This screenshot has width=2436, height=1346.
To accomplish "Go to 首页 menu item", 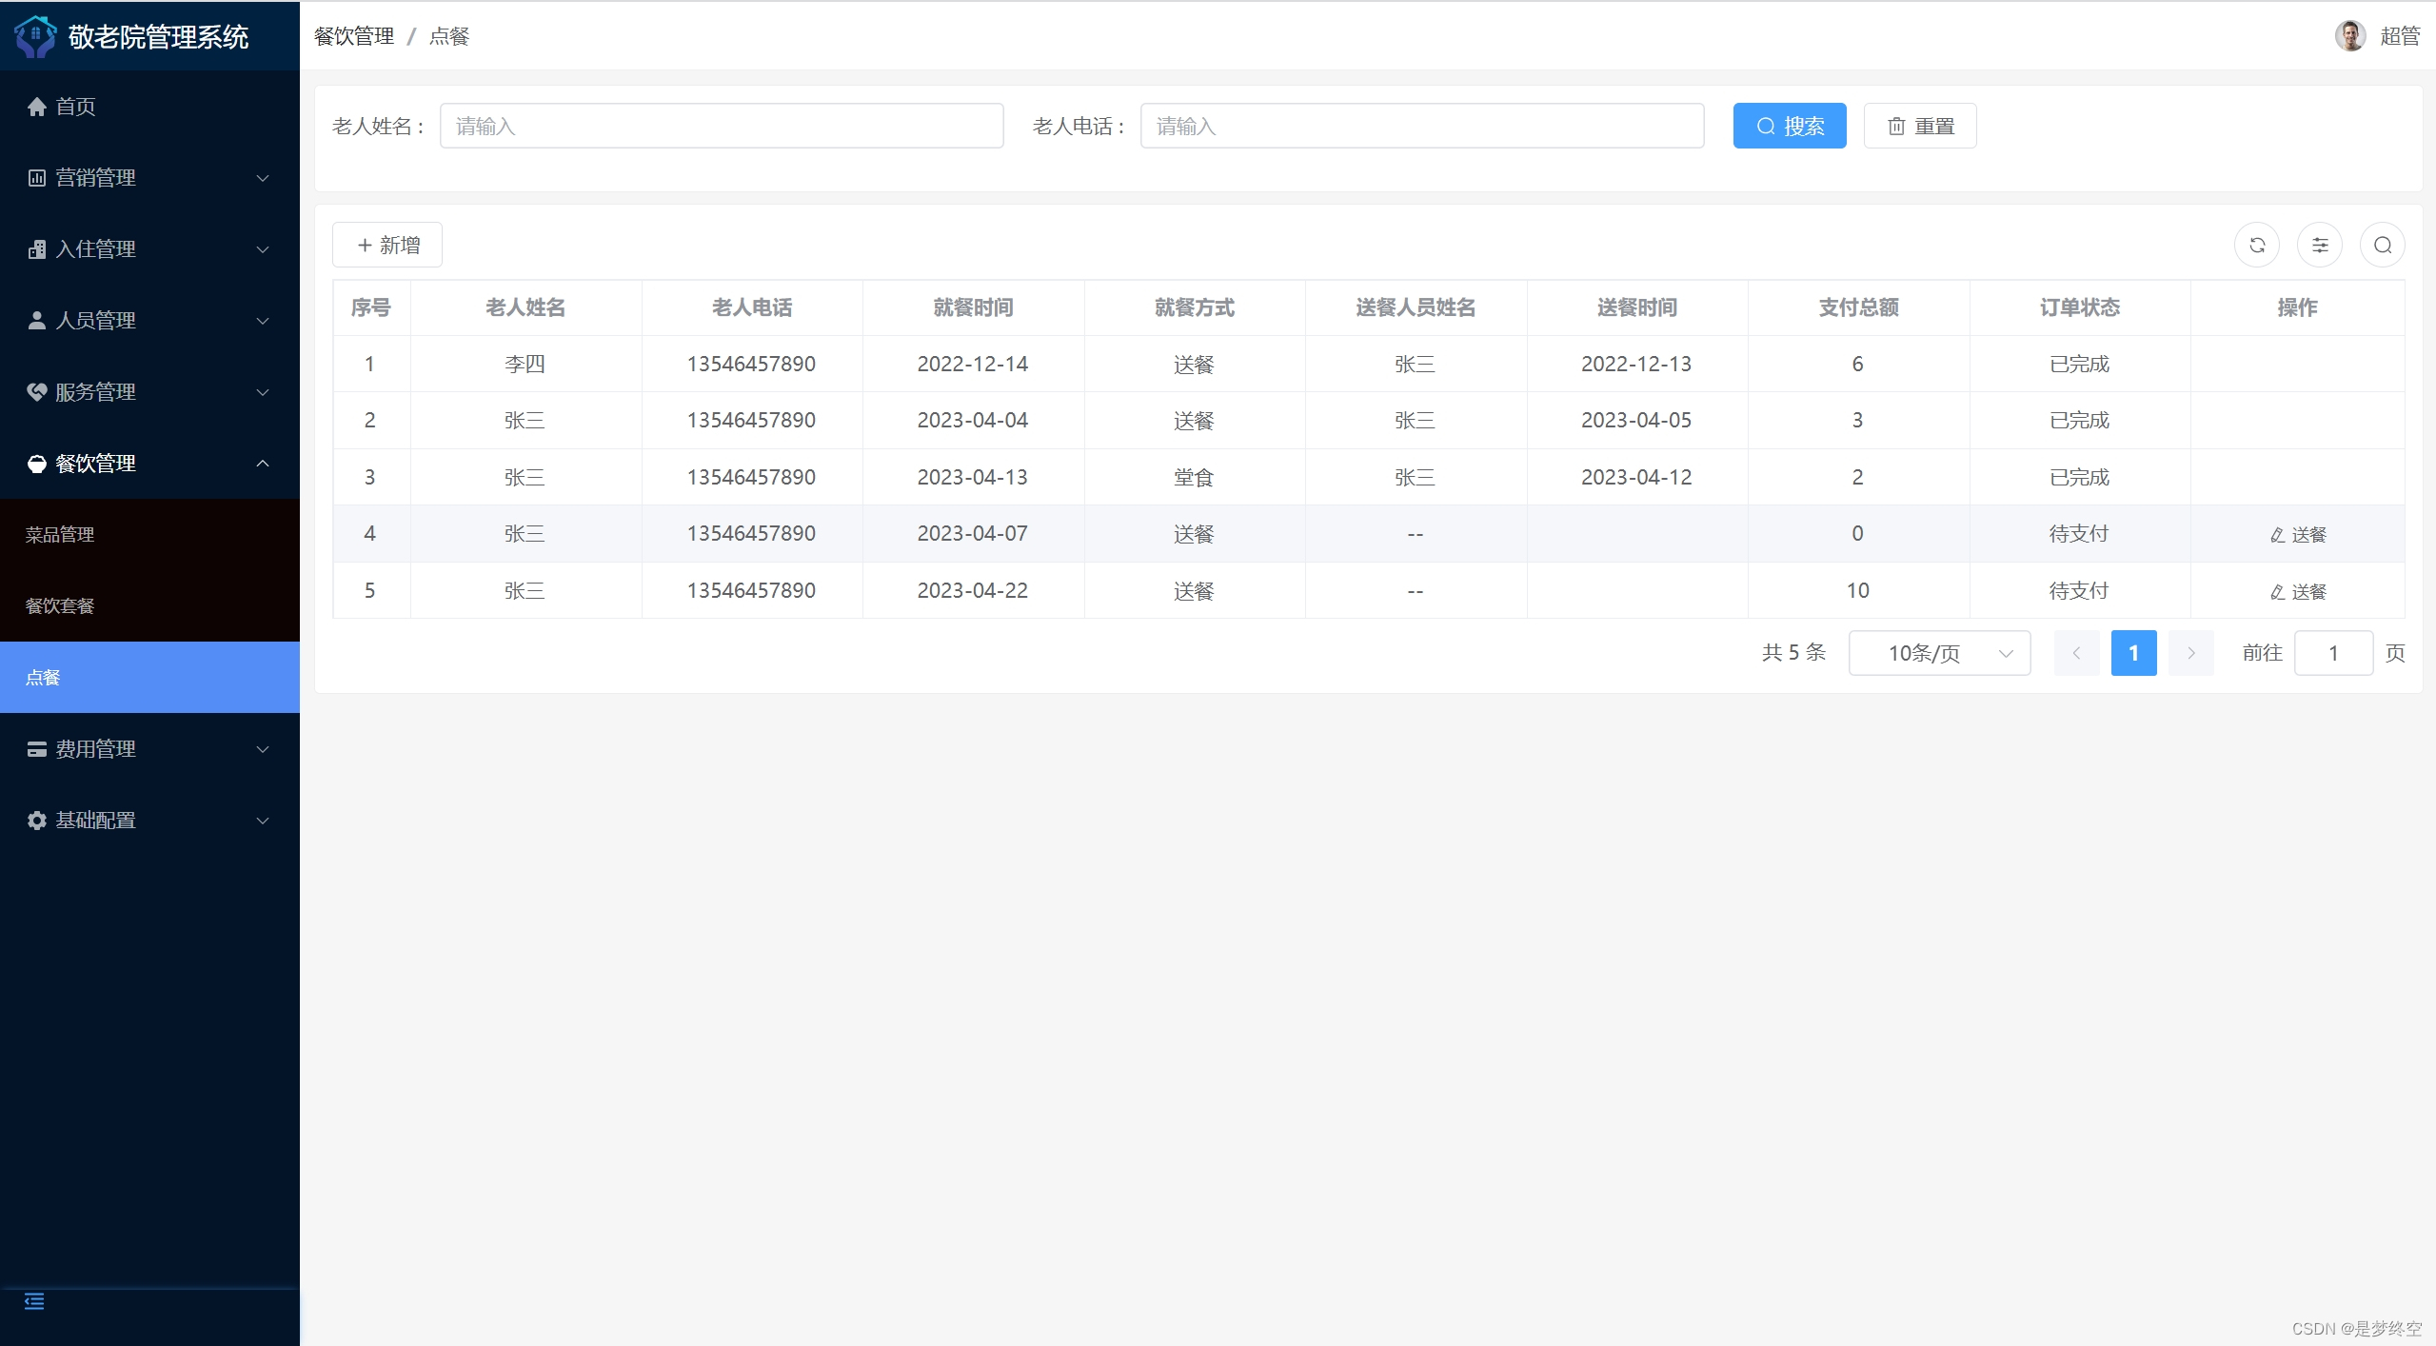I will [x=149, y=107].
